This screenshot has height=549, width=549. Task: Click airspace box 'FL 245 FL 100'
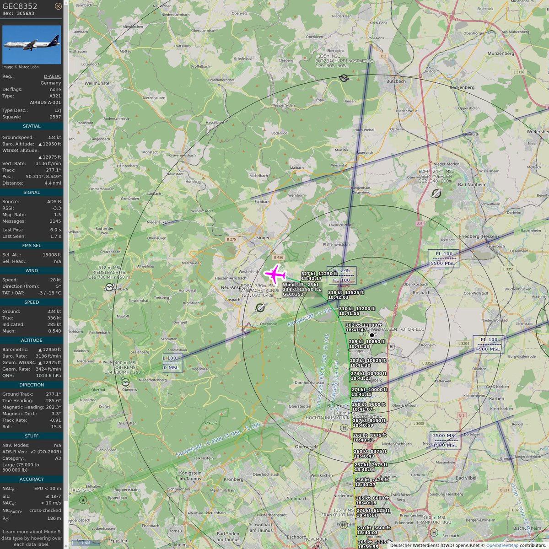coord(341,275)
